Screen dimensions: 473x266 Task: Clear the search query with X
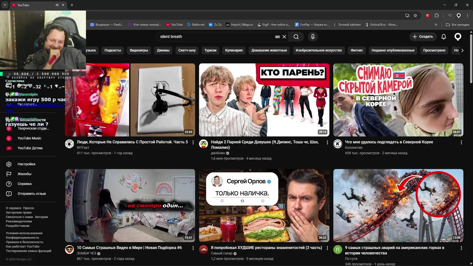(x=284, y=37)
